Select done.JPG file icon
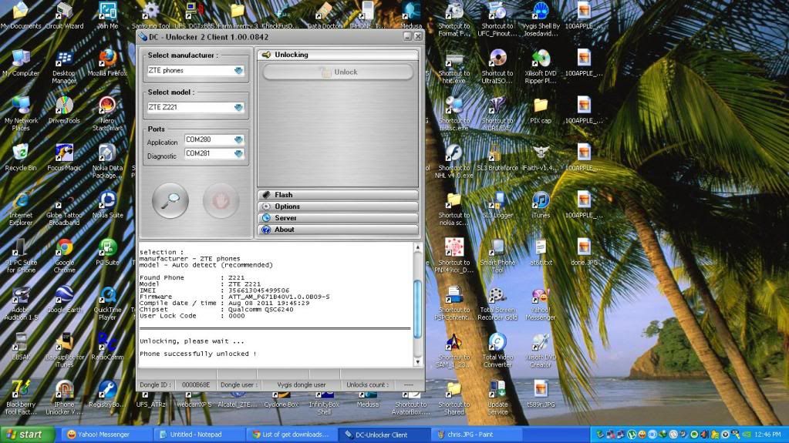Viewport: 789px width, 443px height. click(584, 253)
